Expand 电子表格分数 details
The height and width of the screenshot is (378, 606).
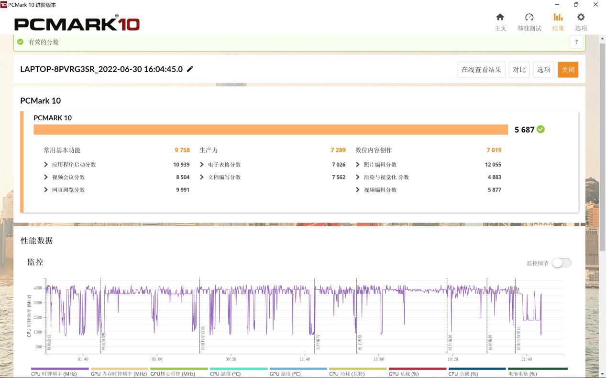coord(202,165)
